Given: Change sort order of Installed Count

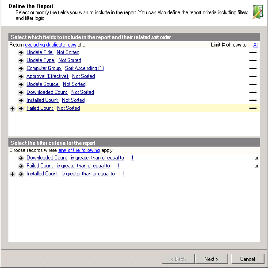Looking at the screenshot, I should click(73, 100).
